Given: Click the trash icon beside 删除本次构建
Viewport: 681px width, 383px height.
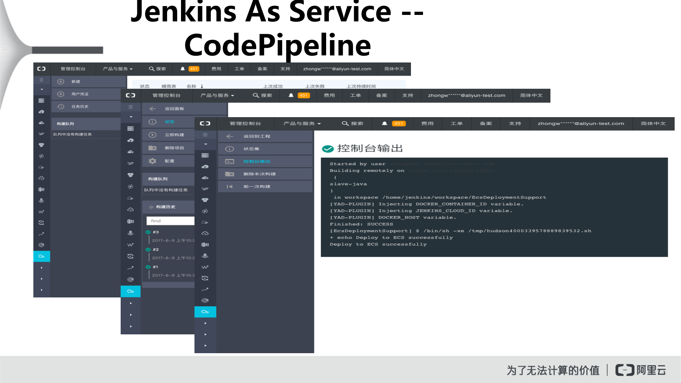Looking at the screenshot, I should click(229, 174).
